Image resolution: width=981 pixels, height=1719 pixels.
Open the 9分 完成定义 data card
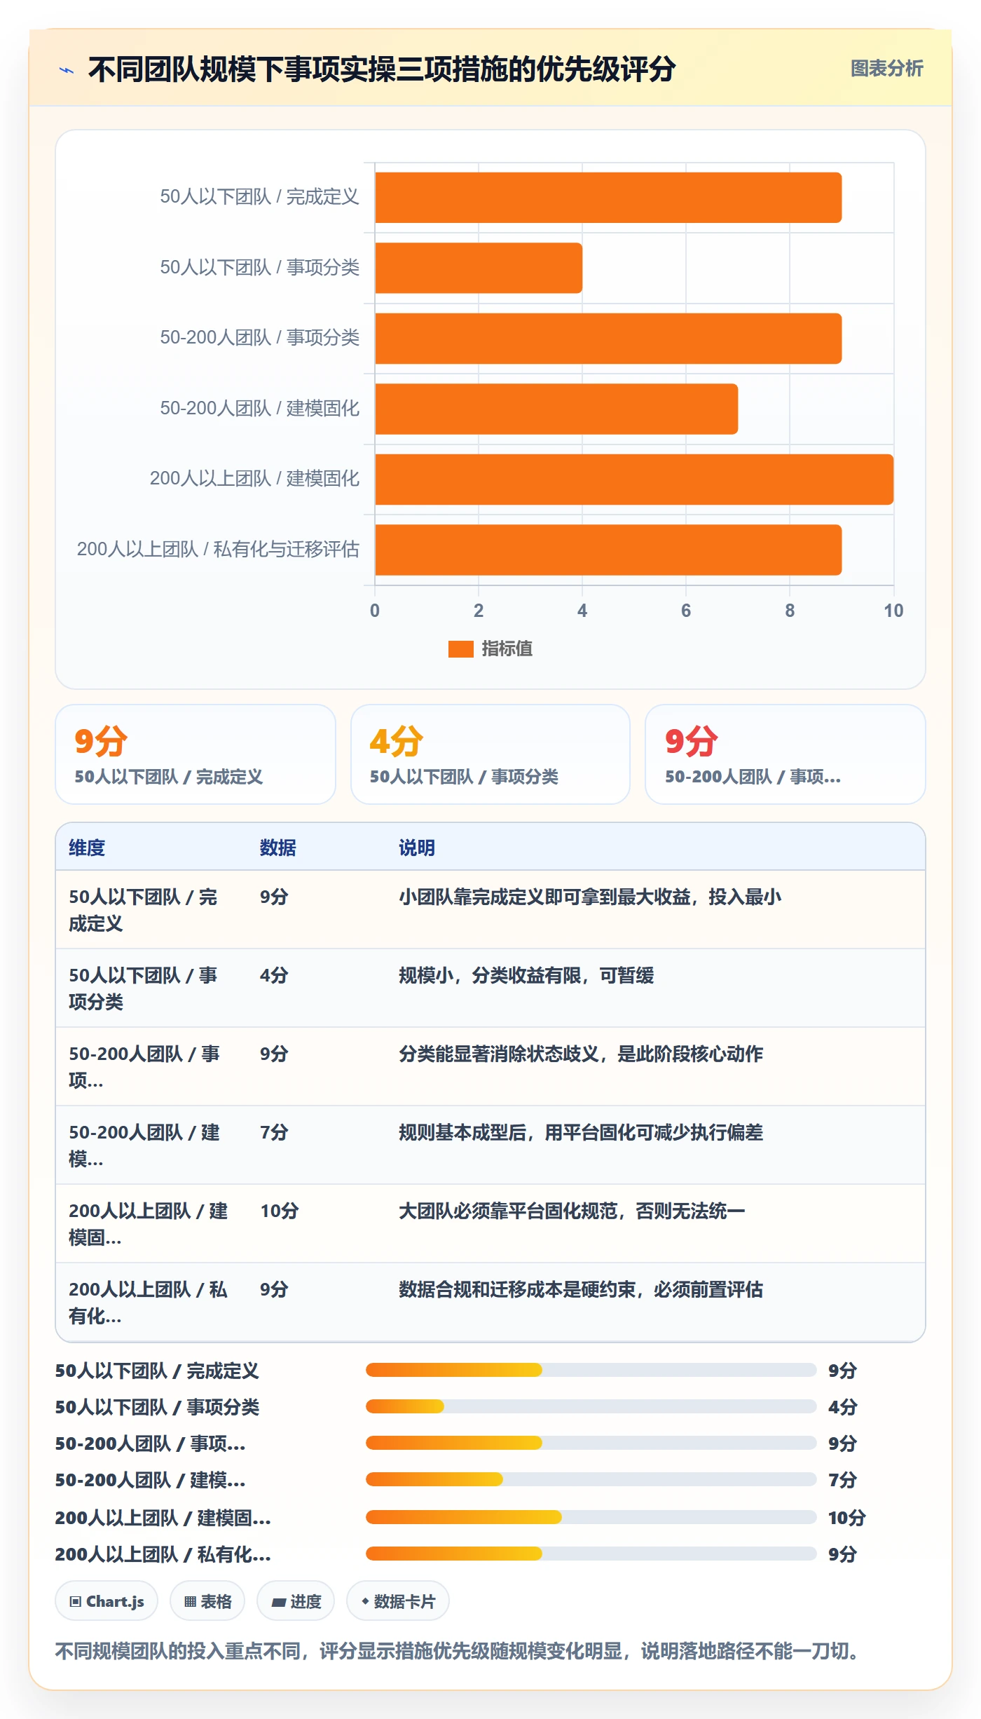(195, 754)
